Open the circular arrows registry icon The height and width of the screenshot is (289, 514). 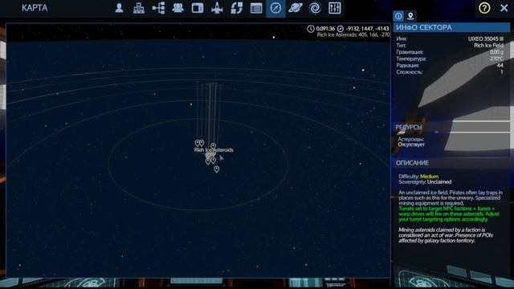click(236, 8)
